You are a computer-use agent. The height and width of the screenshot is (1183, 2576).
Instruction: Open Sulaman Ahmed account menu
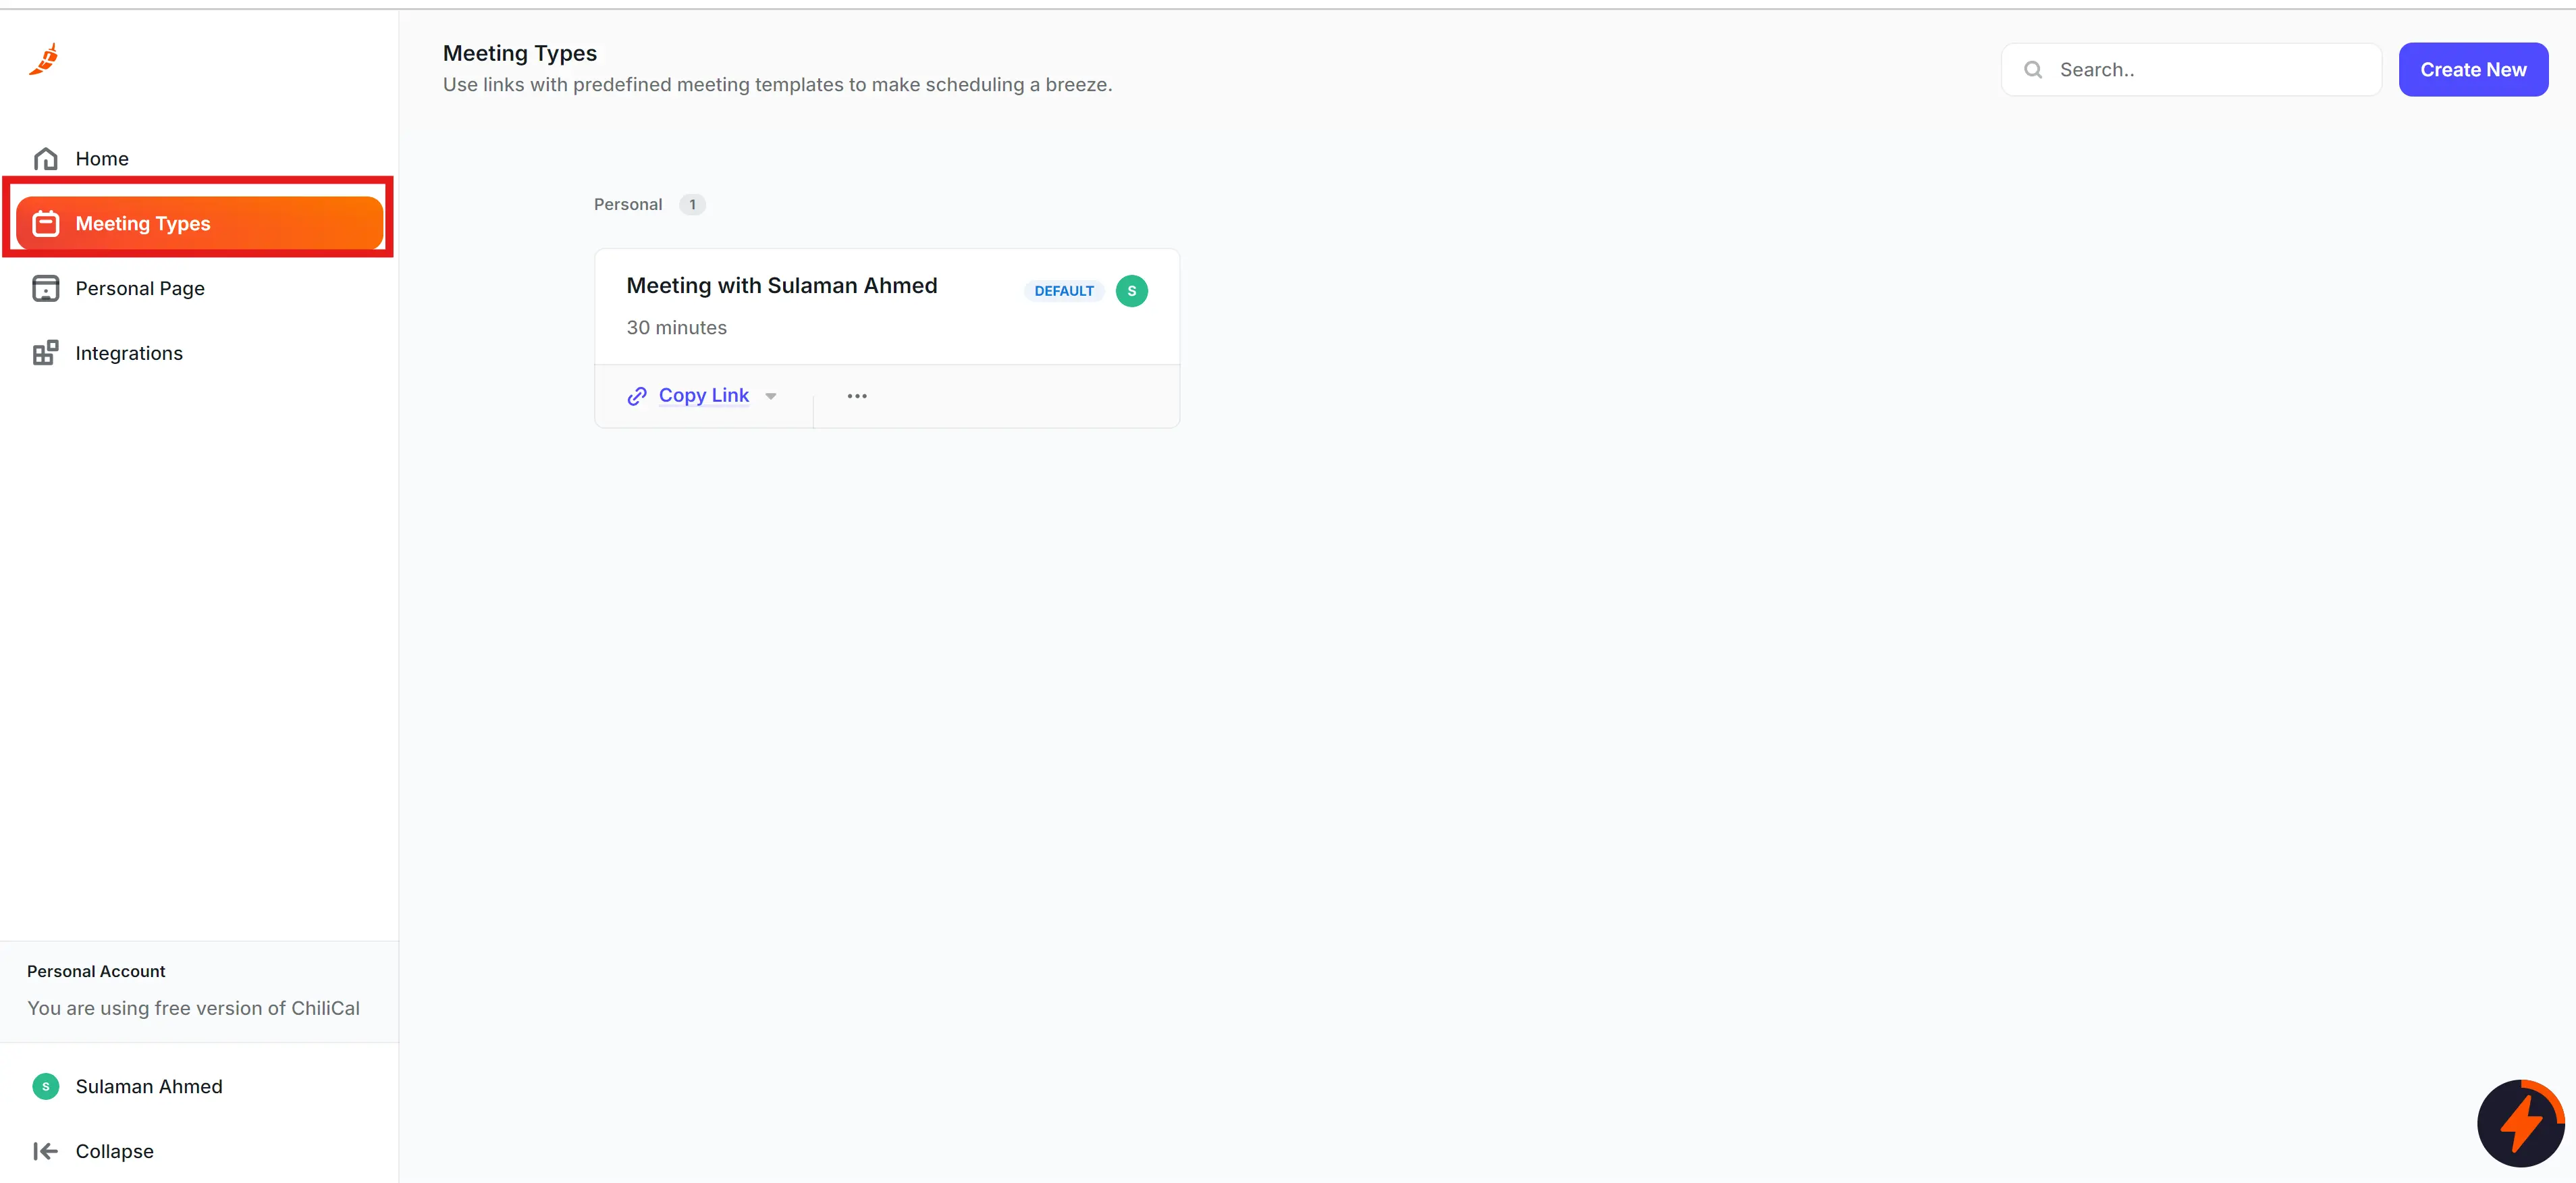tap(148, 1086)
